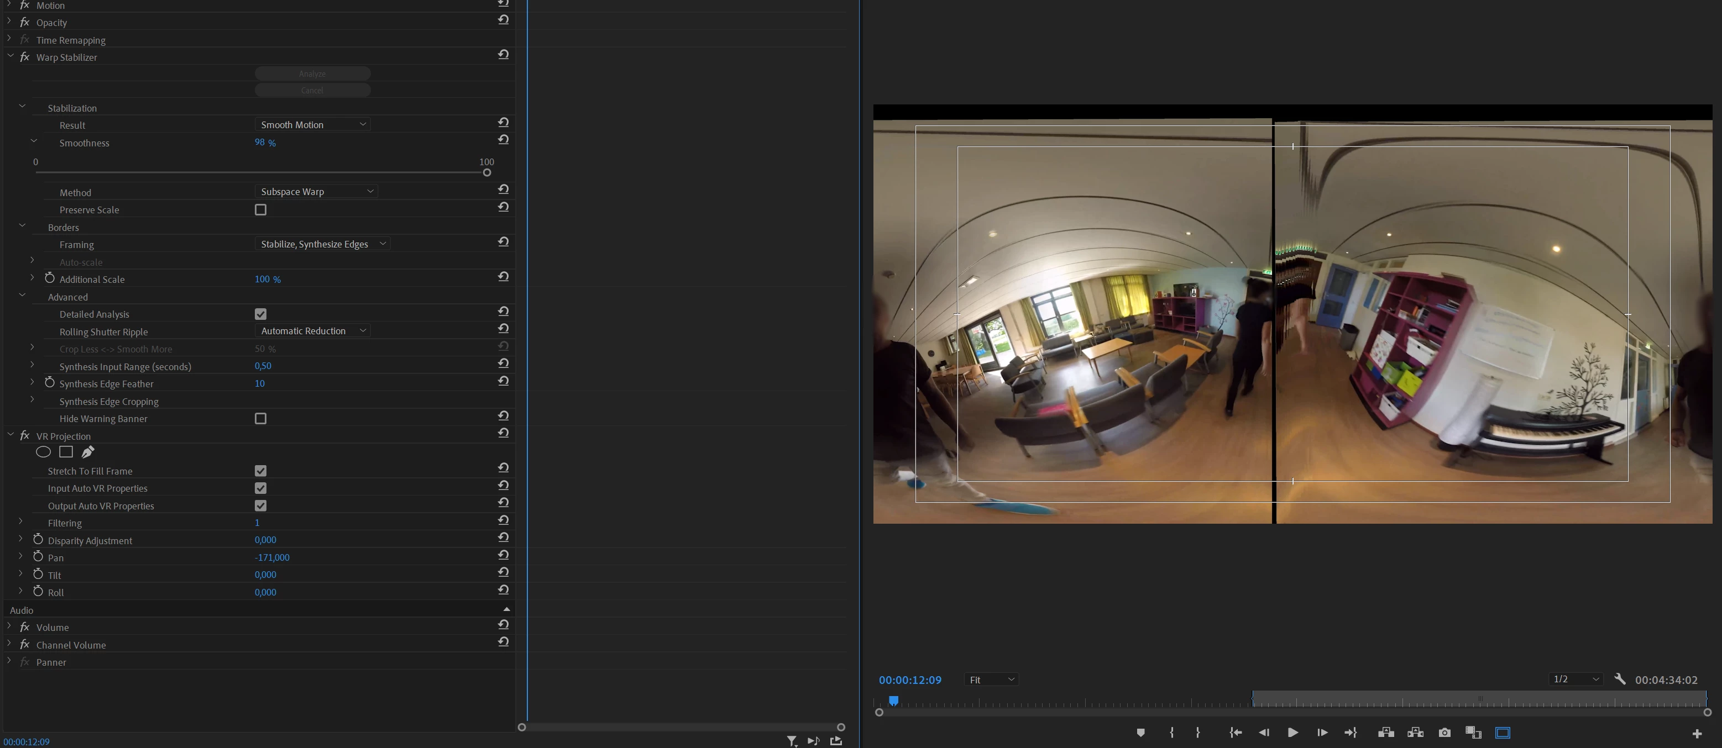Open the Framing dropdown menu
The image size is (1722, 748).
click(323, 244)
